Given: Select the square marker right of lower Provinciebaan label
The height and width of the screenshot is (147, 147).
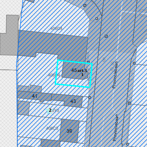Looking at the screenshot, I should (x=129, y=103).
